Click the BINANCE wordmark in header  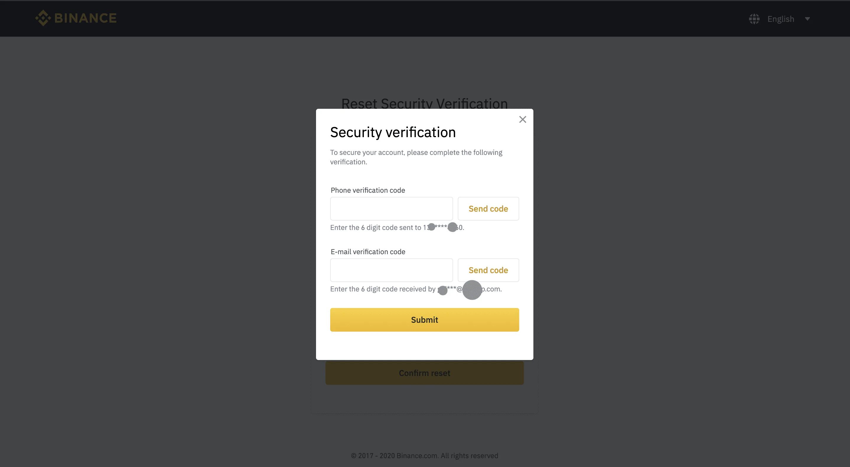click(x=85, y=18)
